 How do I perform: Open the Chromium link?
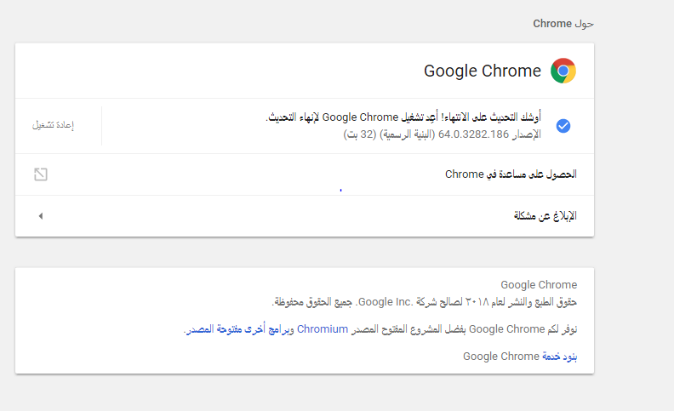click(x=323, y=329)
